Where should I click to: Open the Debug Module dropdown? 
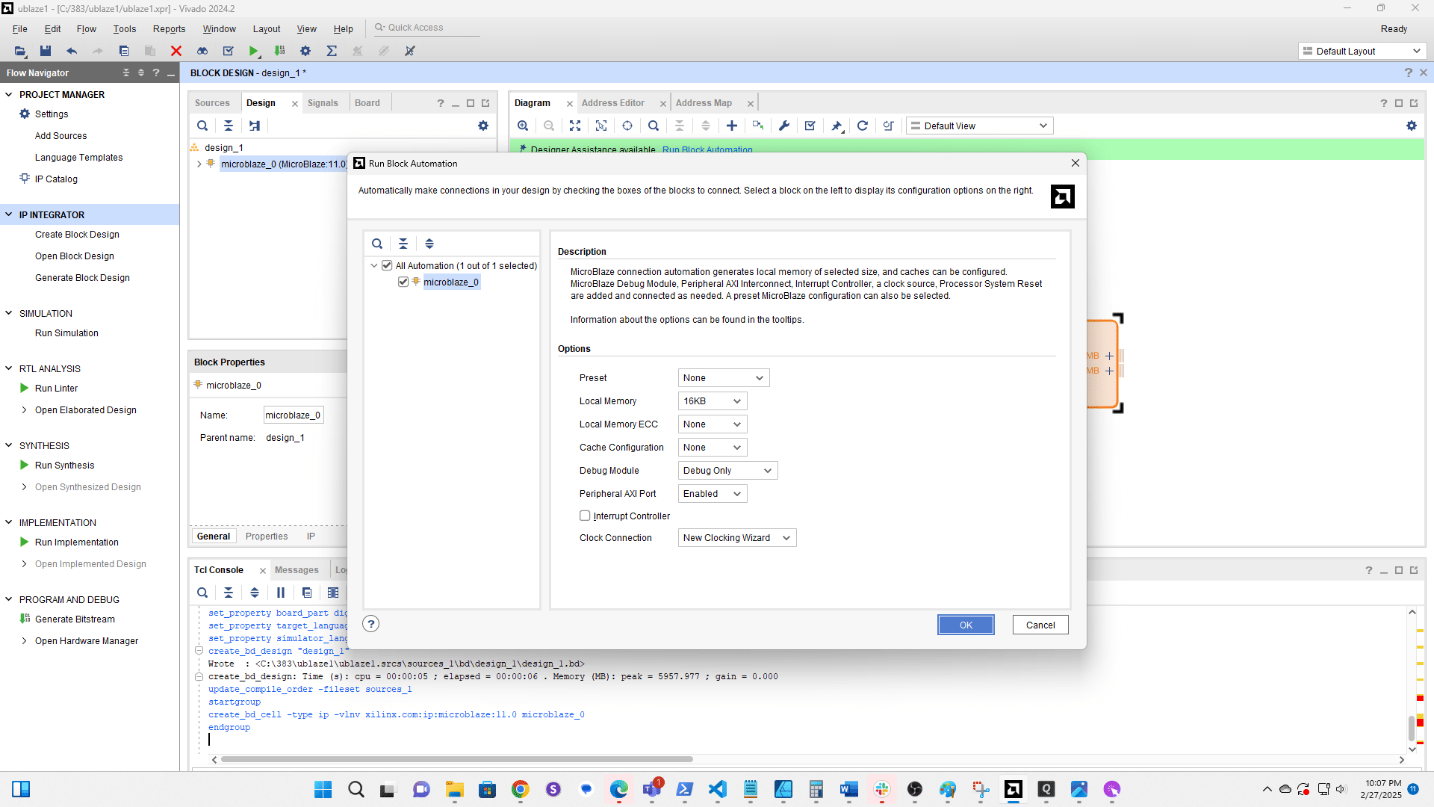pos(727,471)
